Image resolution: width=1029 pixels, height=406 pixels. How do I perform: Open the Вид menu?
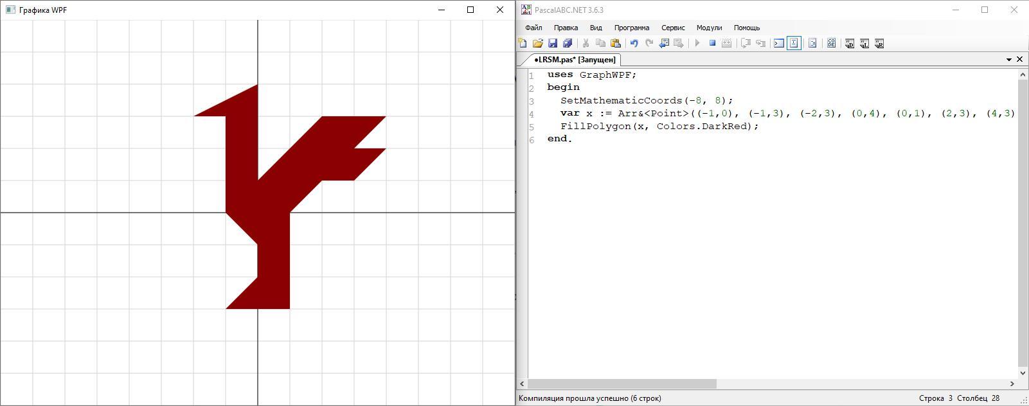596,28
